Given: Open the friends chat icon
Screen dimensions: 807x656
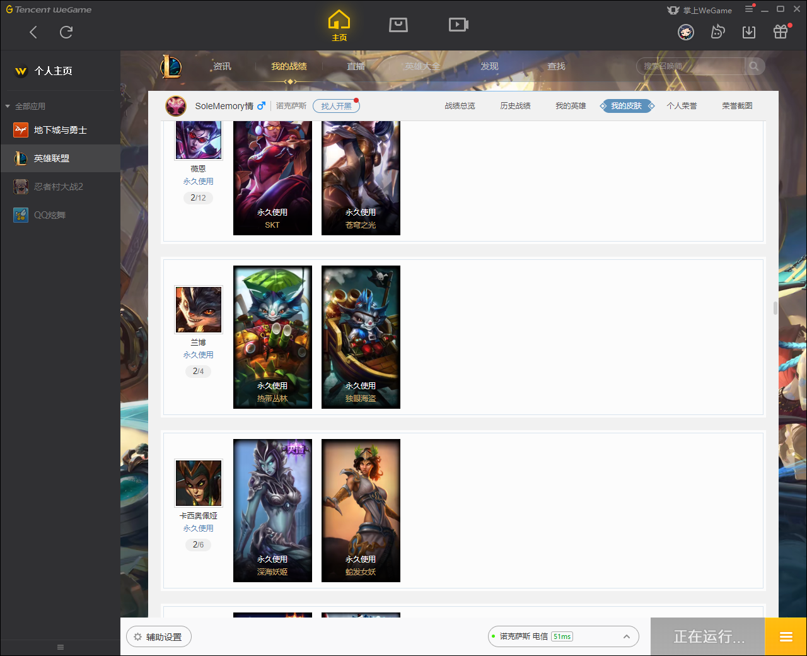Looking at the screenshot, I should point(717,32).
